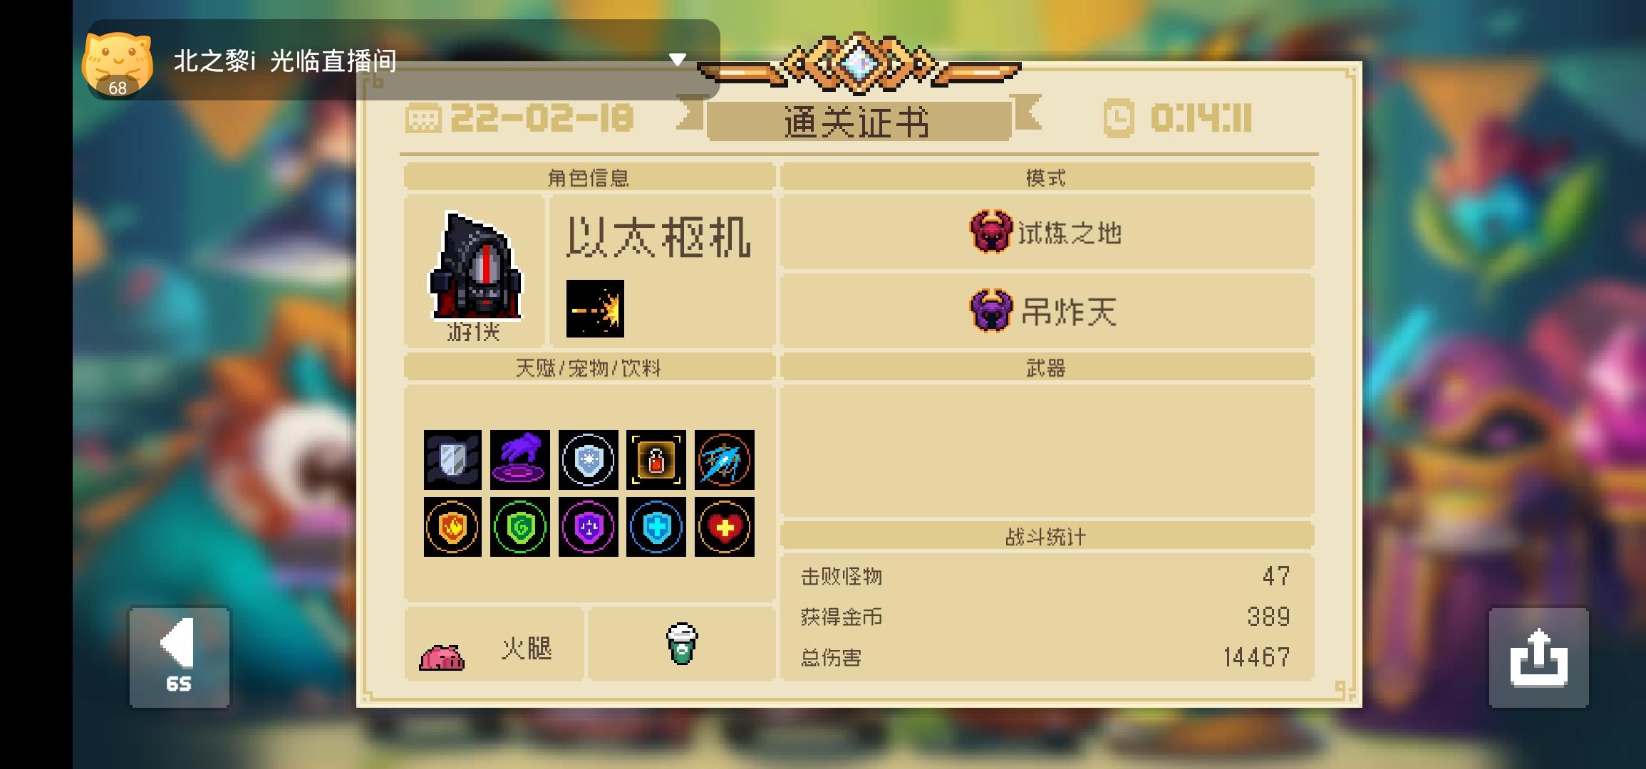Select the ice shield talent icon

point(588,460)
